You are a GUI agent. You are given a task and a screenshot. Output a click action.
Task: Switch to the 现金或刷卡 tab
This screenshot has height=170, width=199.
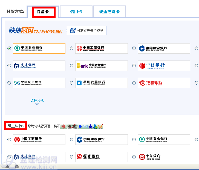coord(109,11)
